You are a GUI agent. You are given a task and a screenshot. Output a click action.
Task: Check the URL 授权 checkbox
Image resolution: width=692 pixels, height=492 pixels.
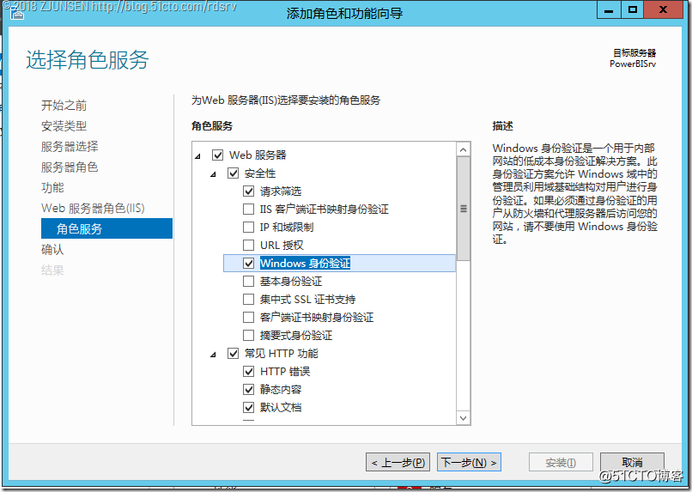(x=248, y=245)
